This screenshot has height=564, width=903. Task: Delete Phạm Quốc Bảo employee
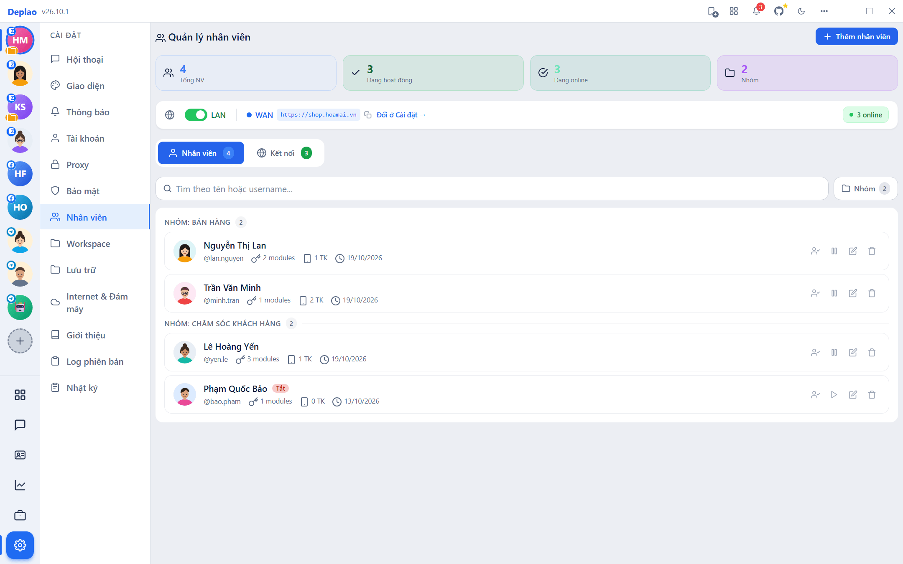872,395
